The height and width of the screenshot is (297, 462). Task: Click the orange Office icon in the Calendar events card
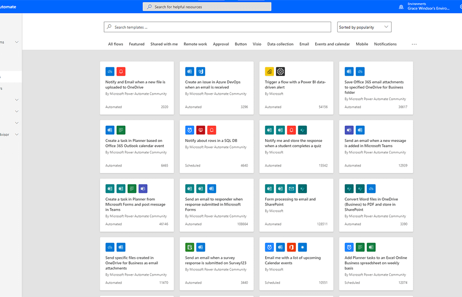[x=291, y=247]
